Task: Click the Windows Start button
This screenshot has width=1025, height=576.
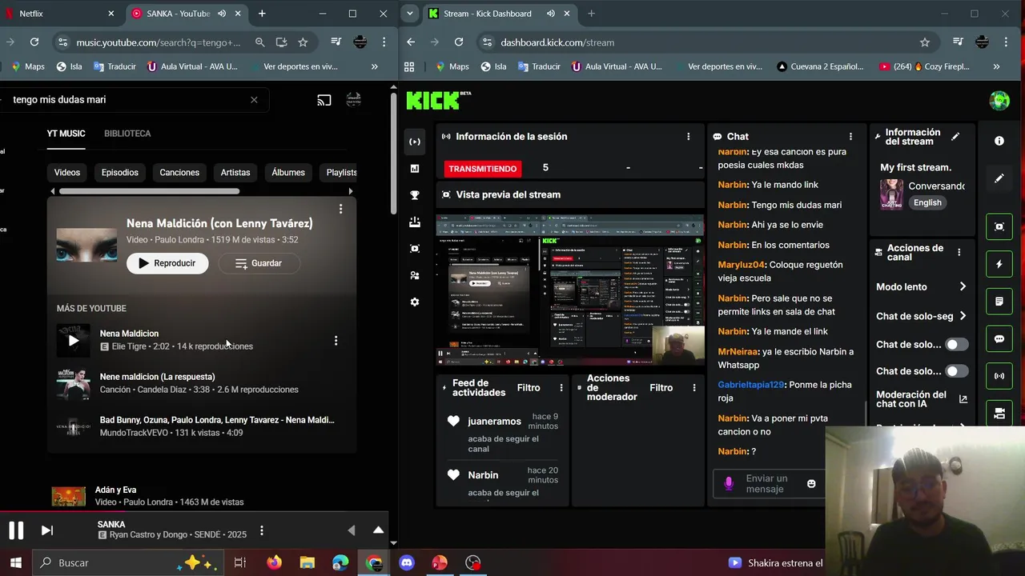Action: coord(15,562)
